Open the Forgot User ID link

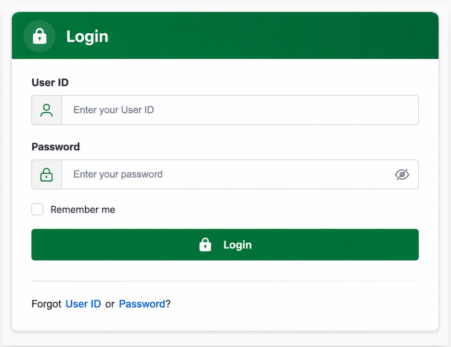[83, 304]
